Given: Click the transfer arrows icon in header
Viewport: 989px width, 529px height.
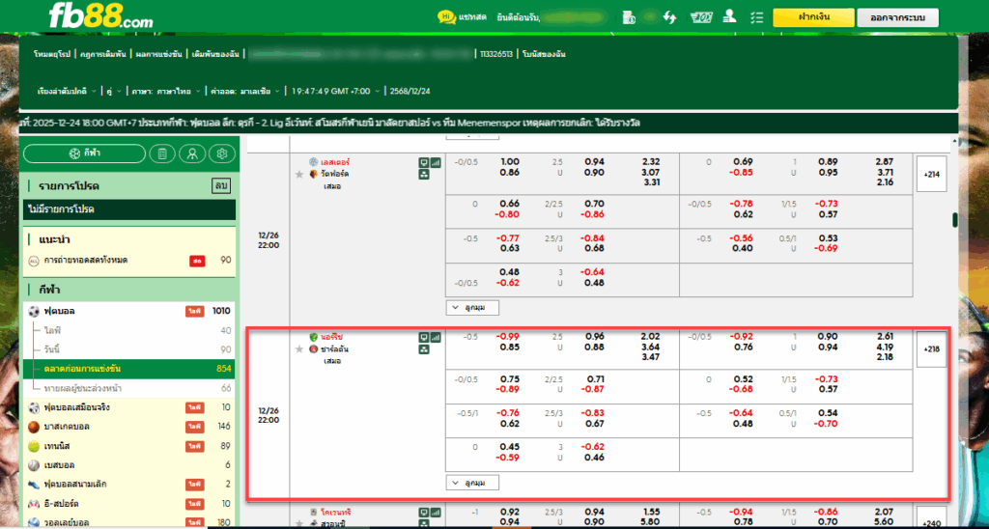Looking at the screenshot, I should point(669,17).
